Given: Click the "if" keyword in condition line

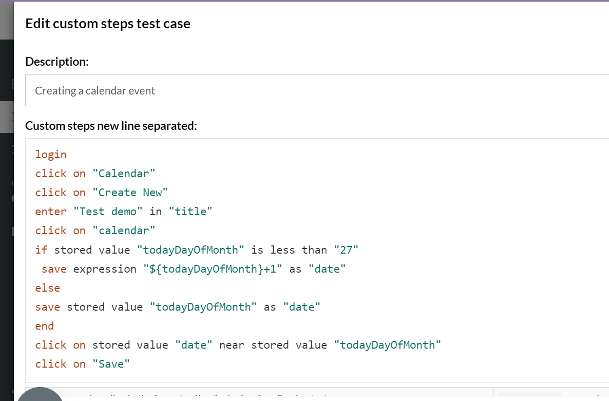Looking at the screenshot, I should click(x=41, y=250).
